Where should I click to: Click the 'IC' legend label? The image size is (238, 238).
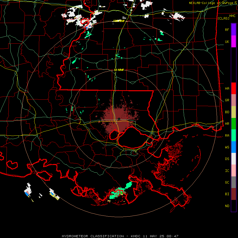click(x=227, y=171)
